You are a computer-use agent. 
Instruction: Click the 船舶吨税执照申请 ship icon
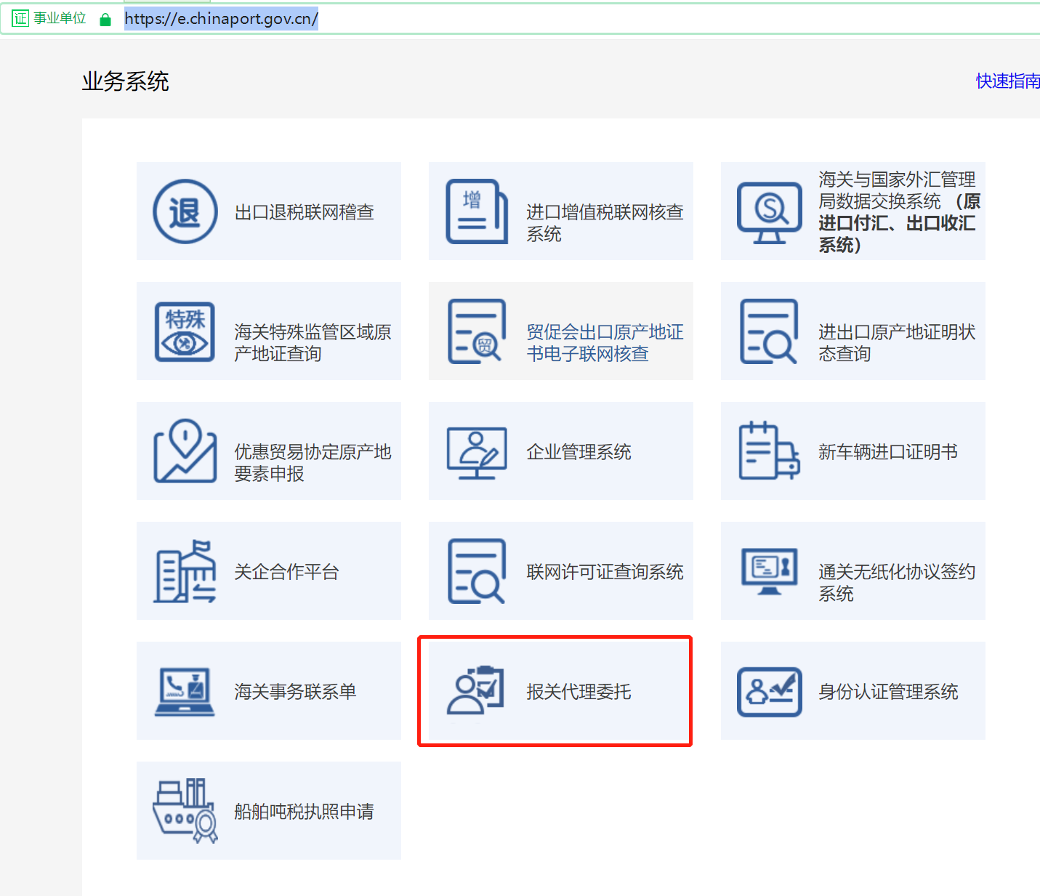tap(185, 811)
